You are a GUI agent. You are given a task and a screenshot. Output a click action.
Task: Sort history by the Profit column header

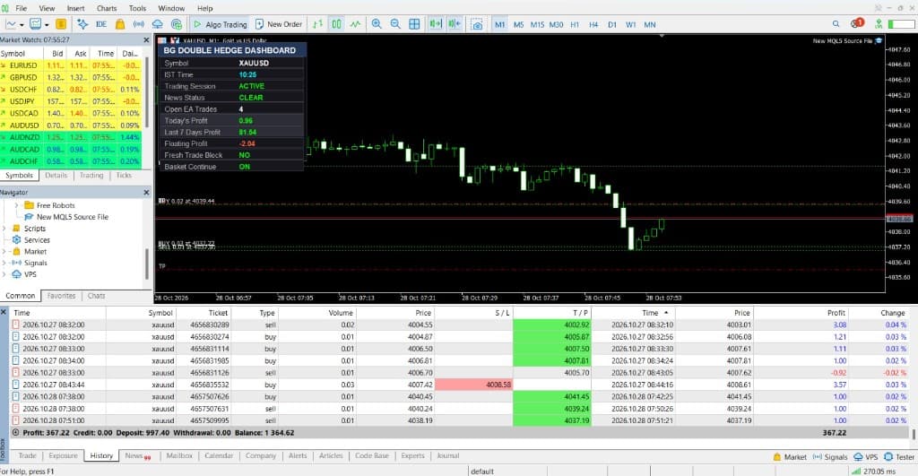tap(836, 313)
